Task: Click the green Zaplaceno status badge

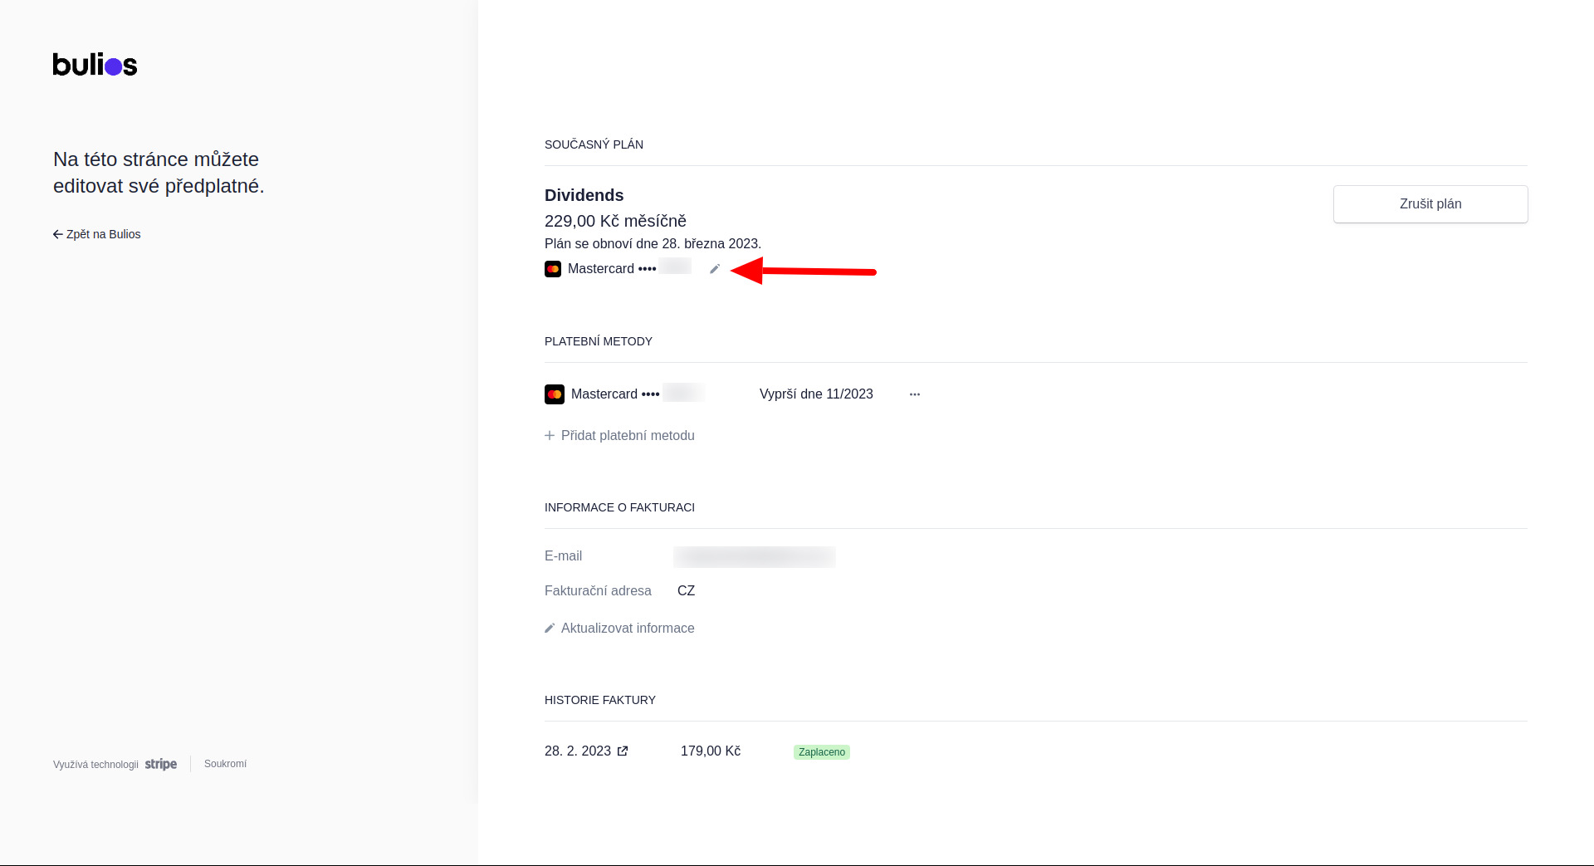Action: [x=821, y=752]
